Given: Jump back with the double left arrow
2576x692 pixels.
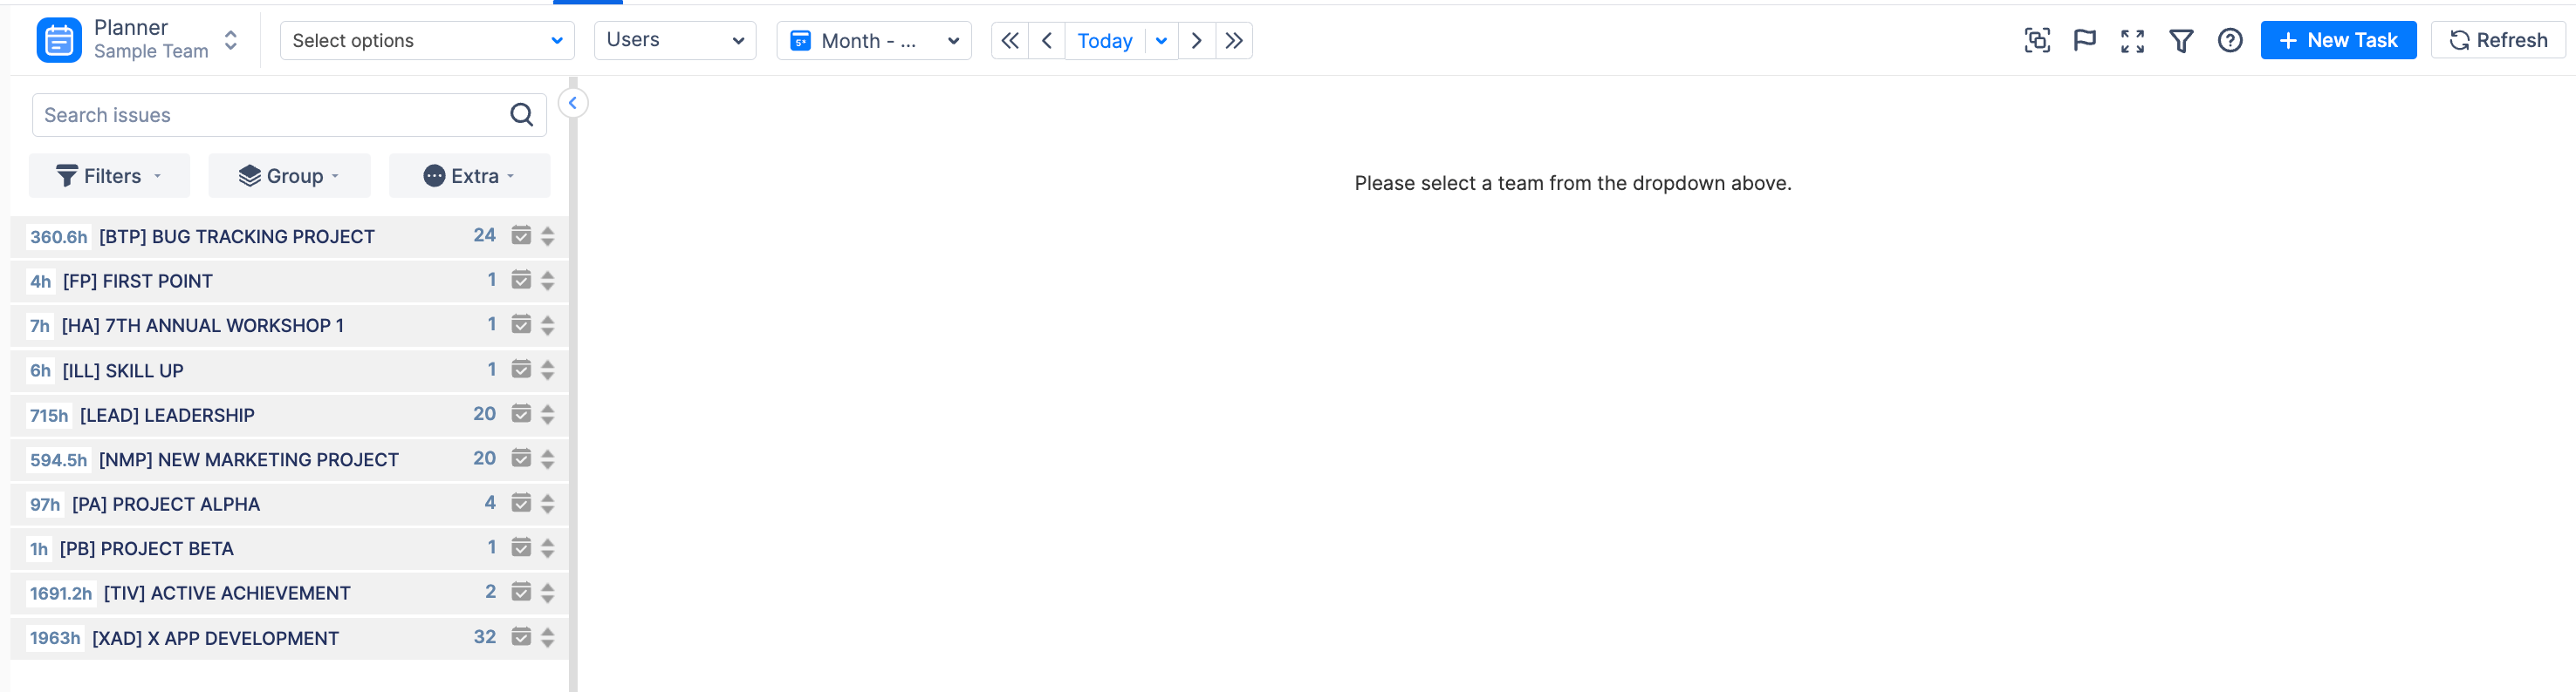Looking at the screenshot, I should coord(1010,41).
